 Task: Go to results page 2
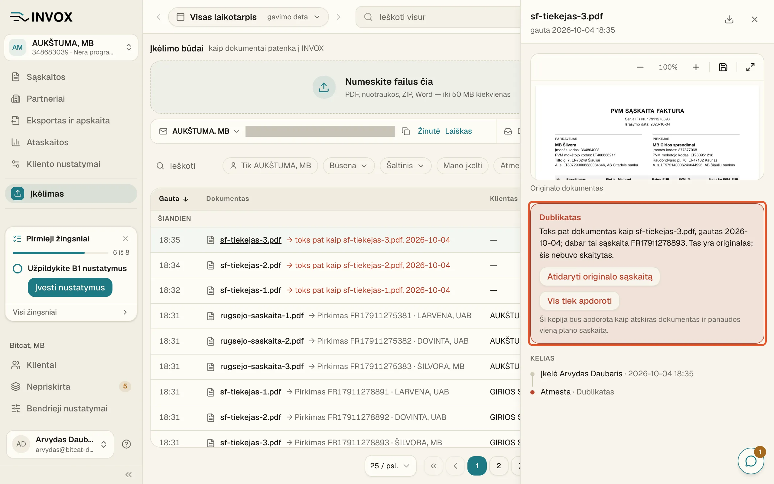click(499, 466)
